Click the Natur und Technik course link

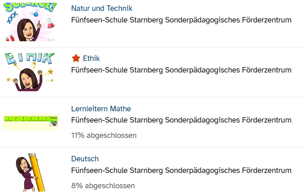101,9
